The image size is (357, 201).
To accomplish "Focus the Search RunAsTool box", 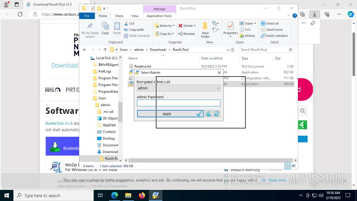I will 266,50.
